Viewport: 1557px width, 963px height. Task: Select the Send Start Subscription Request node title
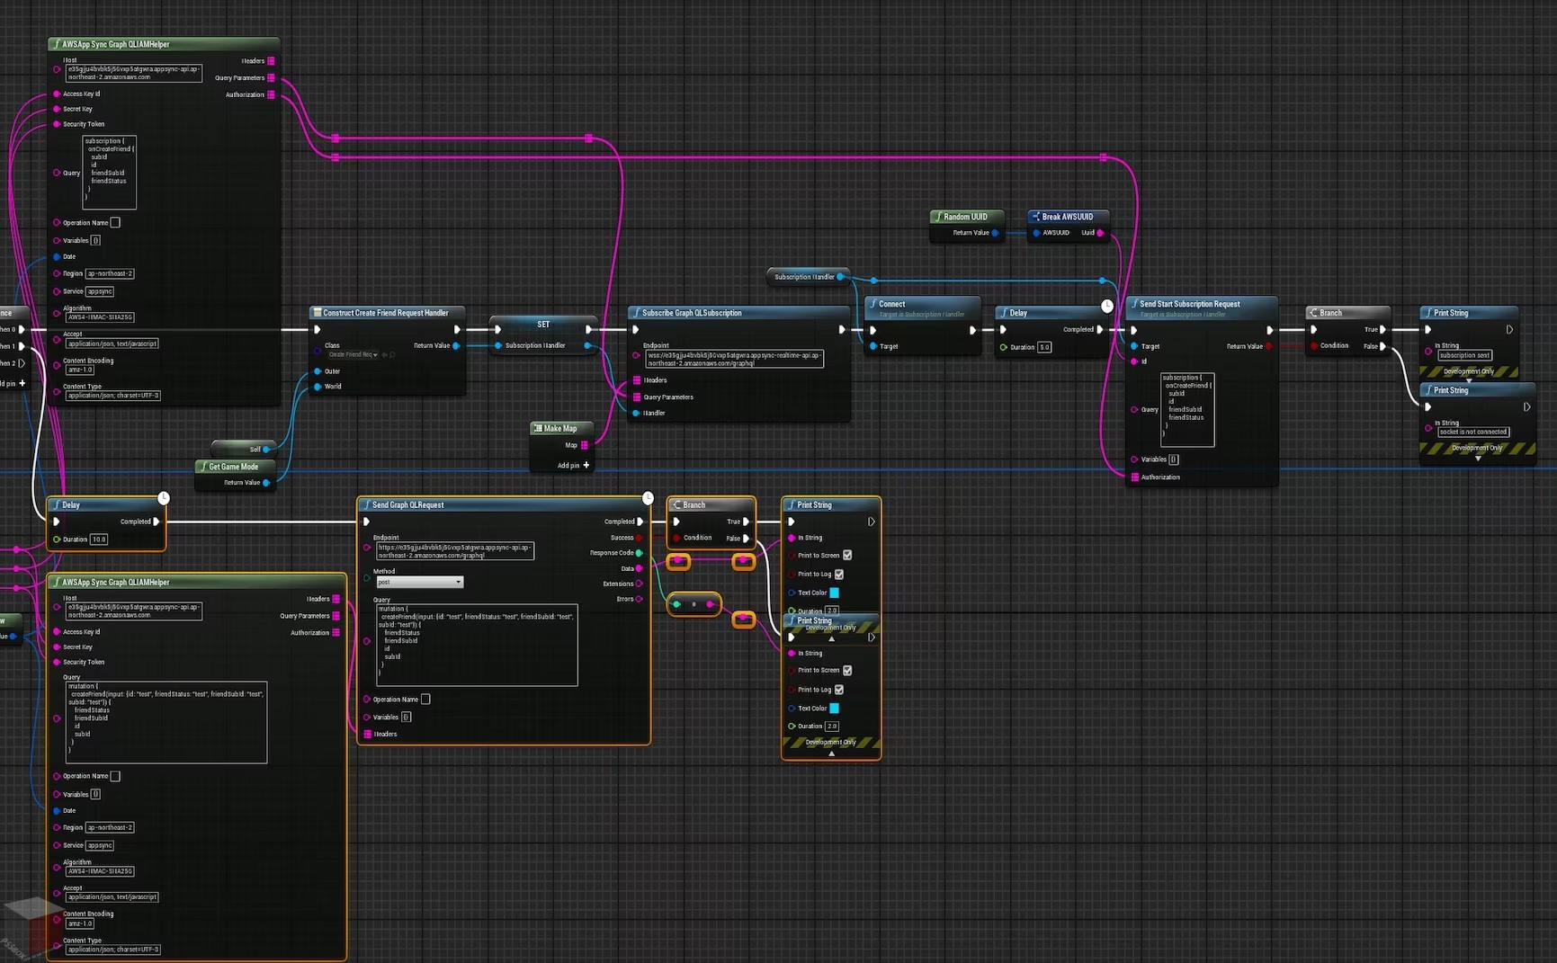(x=1189, y=304)
